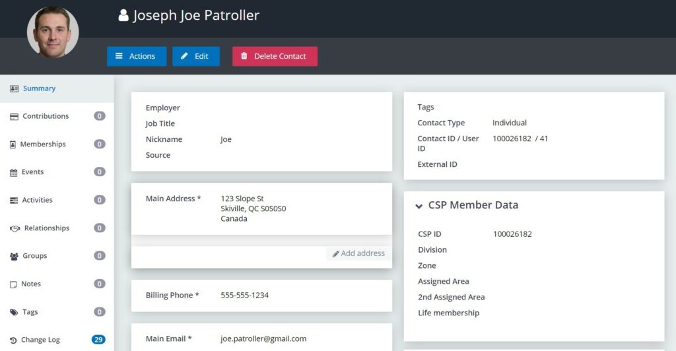The height and width of the screenshot is (351, 676).
Task: Click the Change Log history icon
Action: pos(13,340)
